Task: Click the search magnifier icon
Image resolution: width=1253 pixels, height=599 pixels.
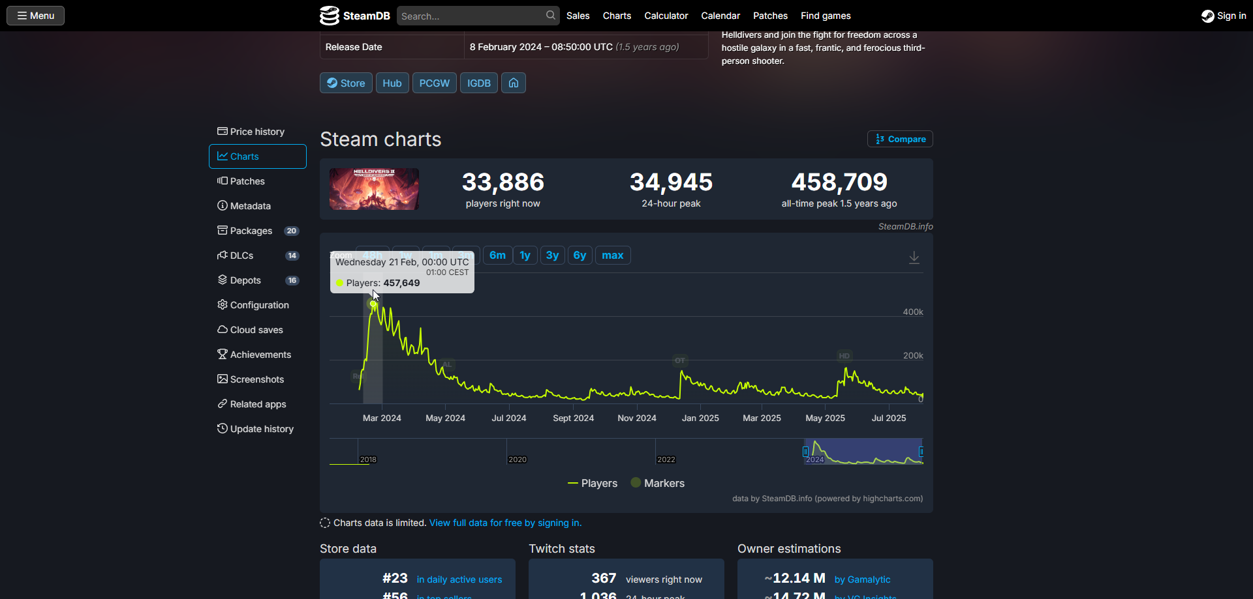Action: pos(551,15)
